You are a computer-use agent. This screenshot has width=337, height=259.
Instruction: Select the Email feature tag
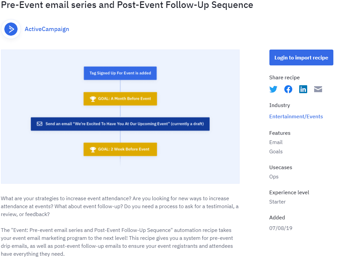pyautogui.click(x=276, y=142)
